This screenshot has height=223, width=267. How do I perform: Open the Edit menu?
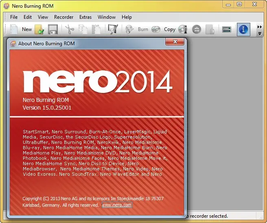point(28,17)
